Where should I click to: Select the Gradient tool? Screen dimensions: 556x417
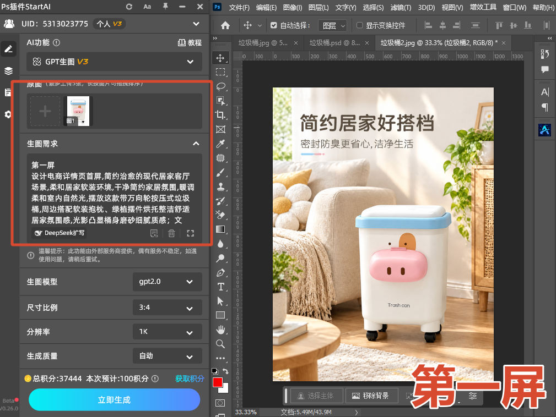click(220, 229)
